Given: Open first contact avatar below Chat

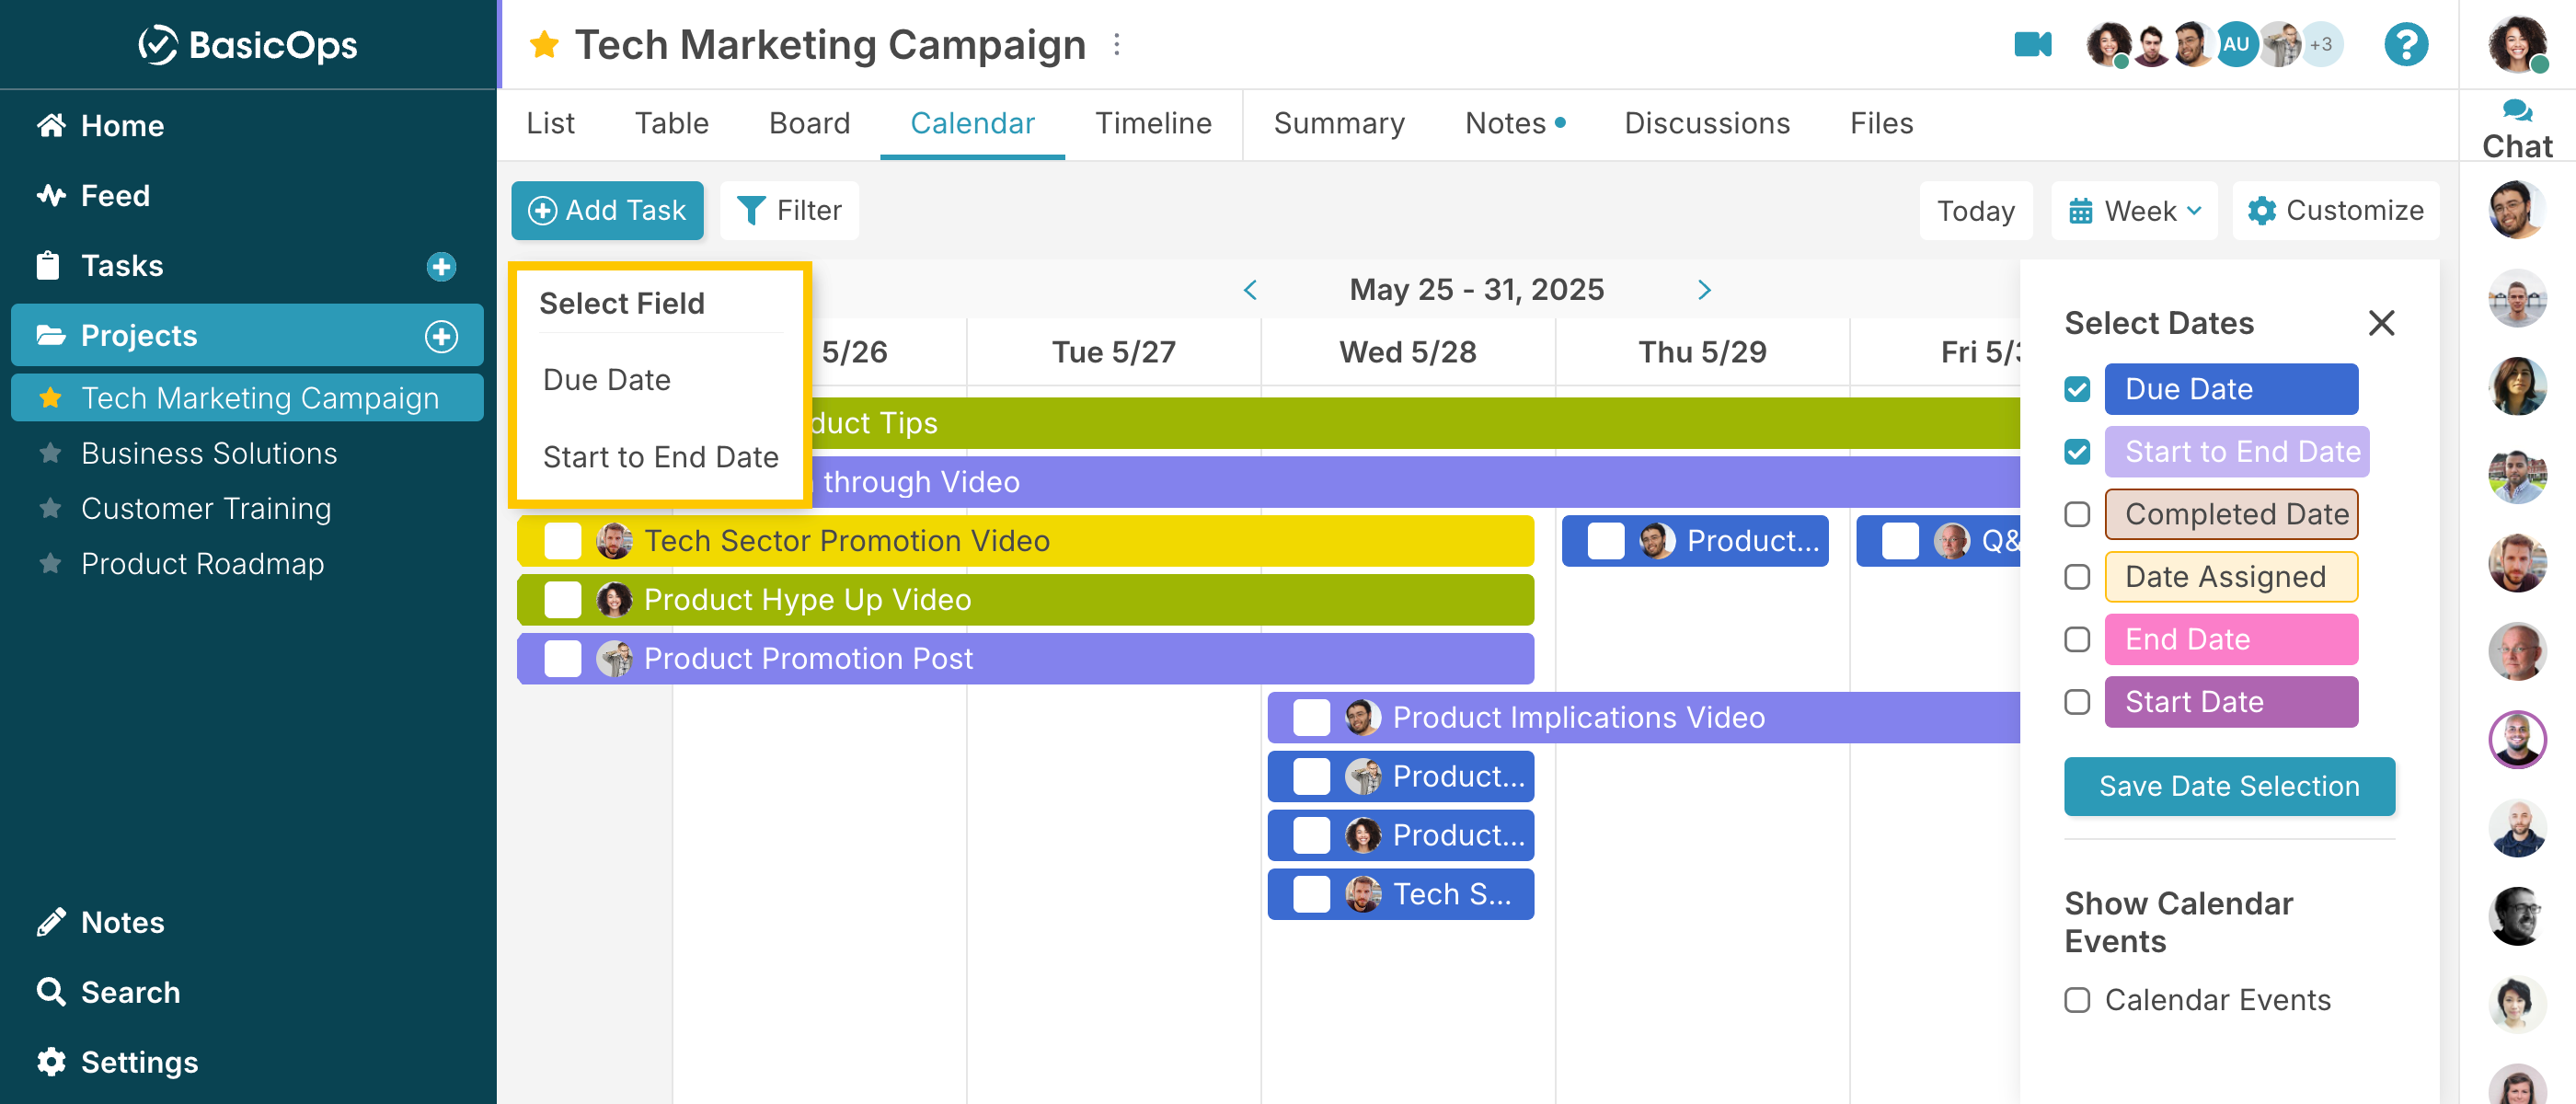Looking at the screenshot, I should coord(2516,209).
